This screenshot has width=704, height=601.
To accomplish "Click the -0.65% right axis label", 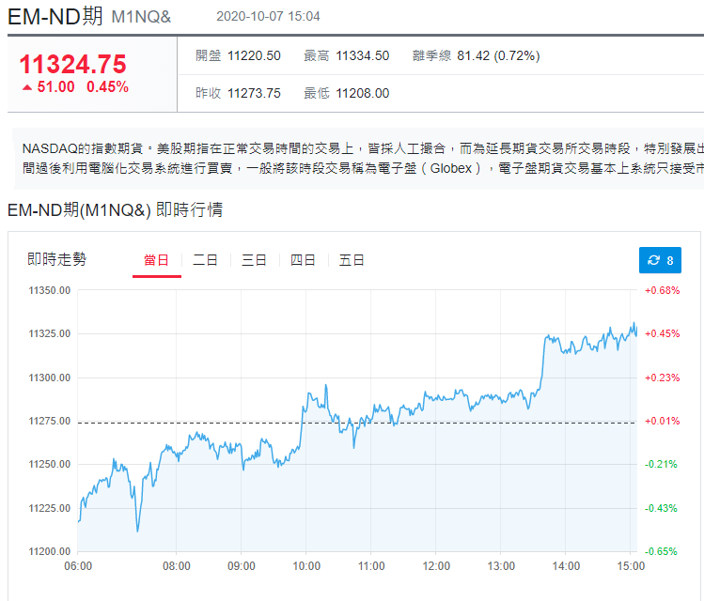I will (661, 551).
